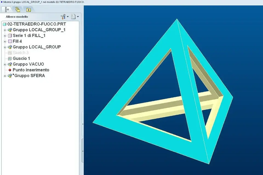
Task: Expand the Fill 4 node
Action: [5, 41]
